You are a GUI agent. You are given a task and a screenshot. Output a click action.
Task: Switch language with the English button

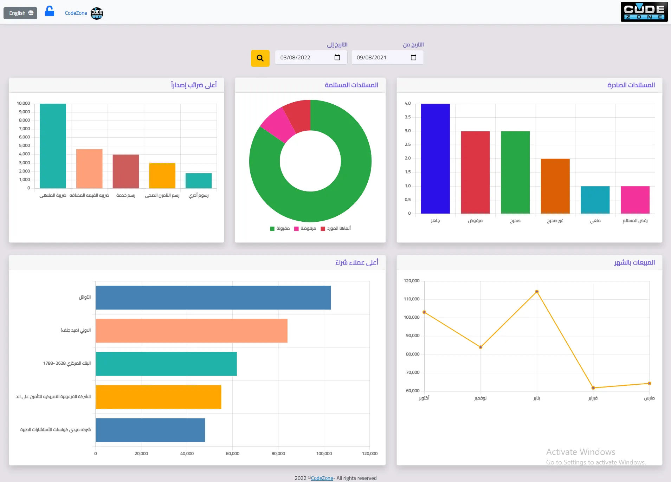(20, 13)
